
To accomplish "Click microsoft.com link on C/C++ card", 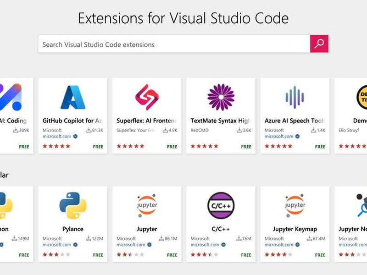I will click(x=205, y=245).
